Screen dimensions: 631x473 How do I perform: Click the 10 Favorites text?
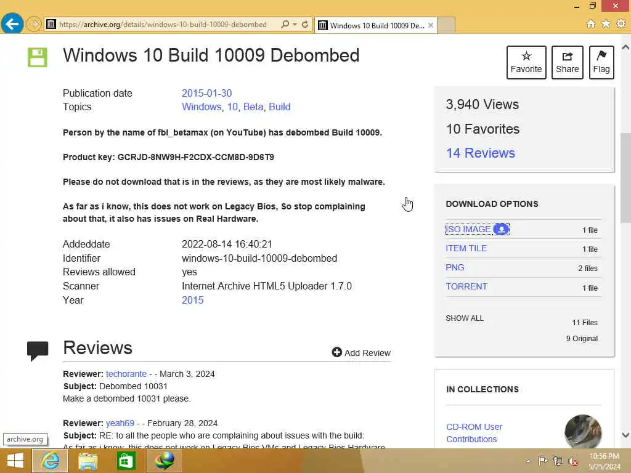pos(482,129)
